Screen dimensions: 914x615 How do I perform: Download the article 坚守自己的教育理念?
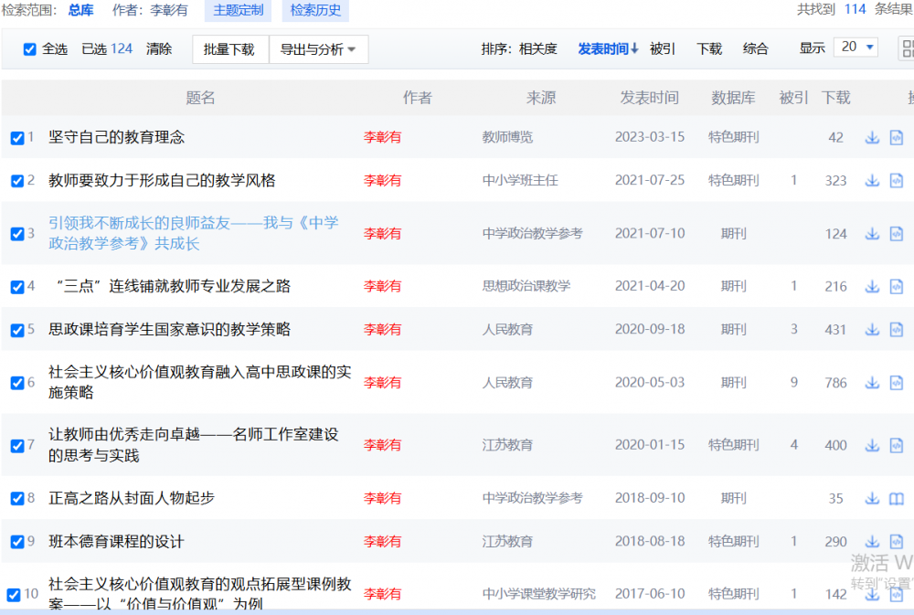click(x=871, y=138)
